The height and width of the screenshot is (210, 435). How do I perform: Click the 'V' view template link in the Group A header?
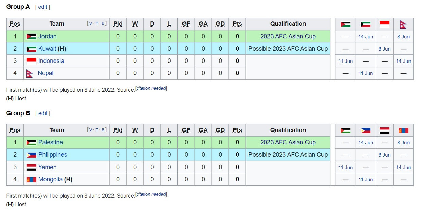tap(90, 24)
